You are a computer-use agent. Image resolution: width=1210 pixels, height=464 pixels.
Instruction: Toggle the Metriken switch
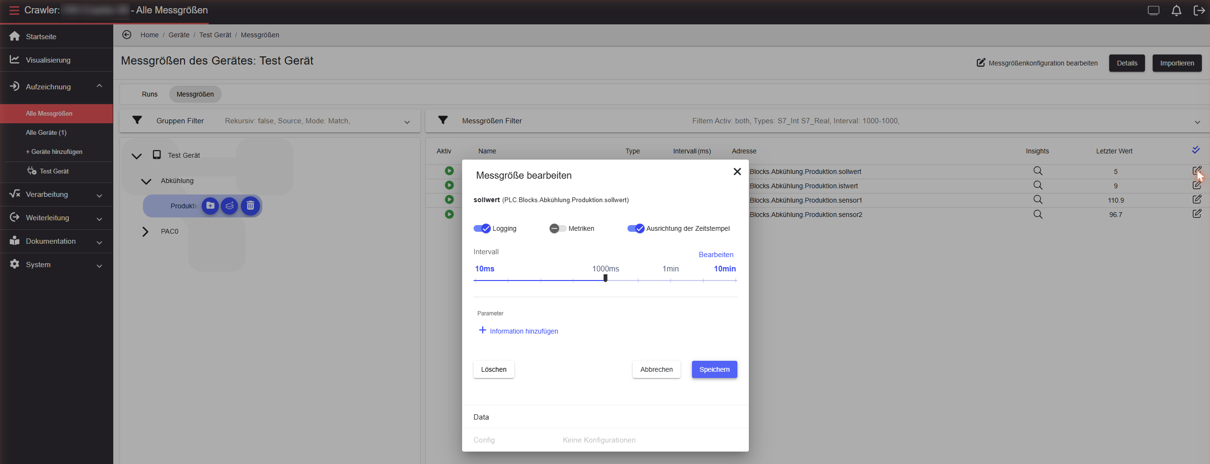(558, 228)
